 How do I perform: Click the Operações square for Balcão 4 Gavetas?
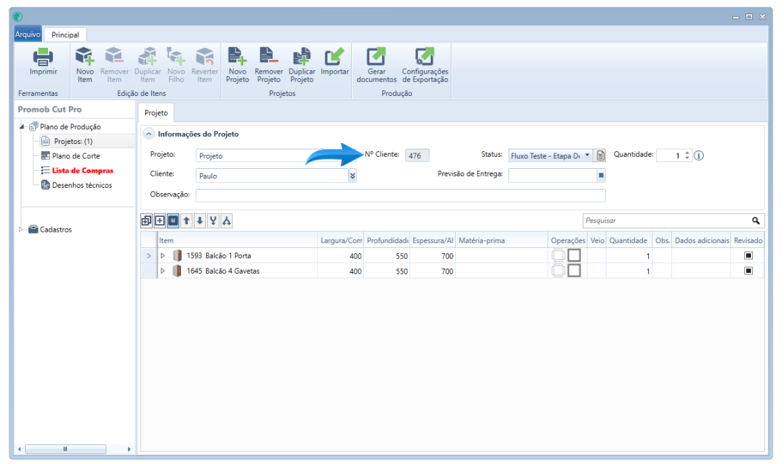[x=574, y=271]
